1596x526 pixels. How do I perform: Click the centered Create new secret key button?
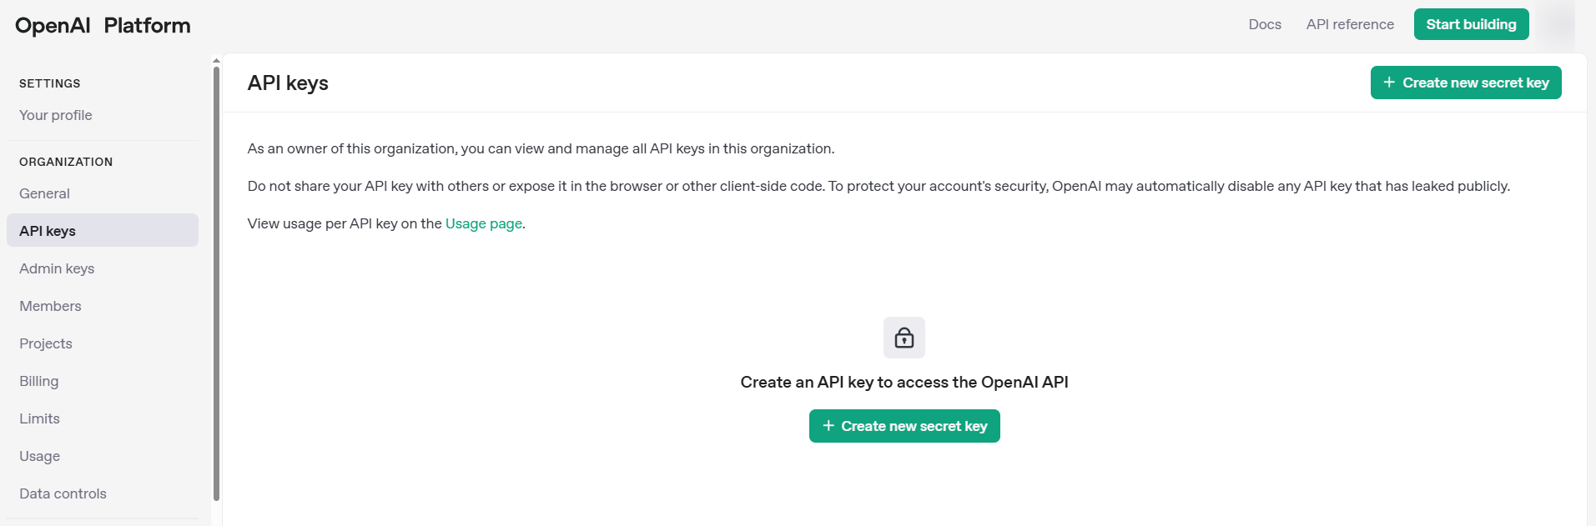click(x=904, y=426)
